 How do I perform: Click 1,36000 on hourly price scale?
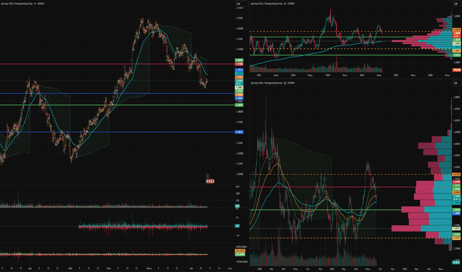[239, 153]
